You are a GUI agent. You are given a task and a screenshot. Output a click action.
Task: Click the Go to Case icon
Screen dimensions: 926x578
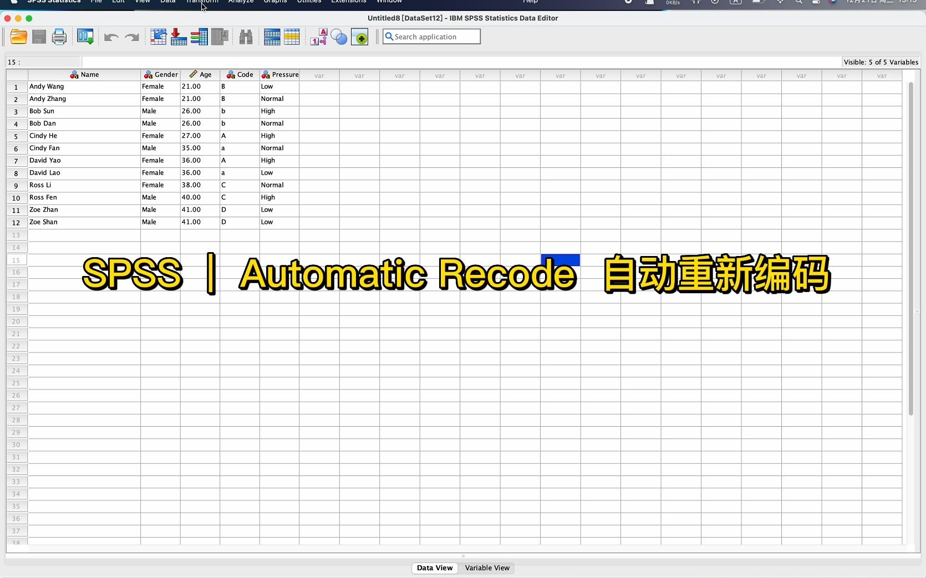coord(158,37)
